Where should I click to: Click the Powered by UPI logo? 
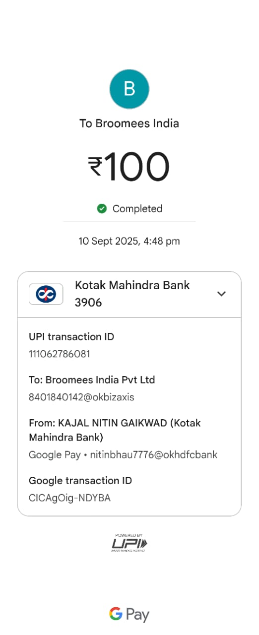(x=129, y=543)
